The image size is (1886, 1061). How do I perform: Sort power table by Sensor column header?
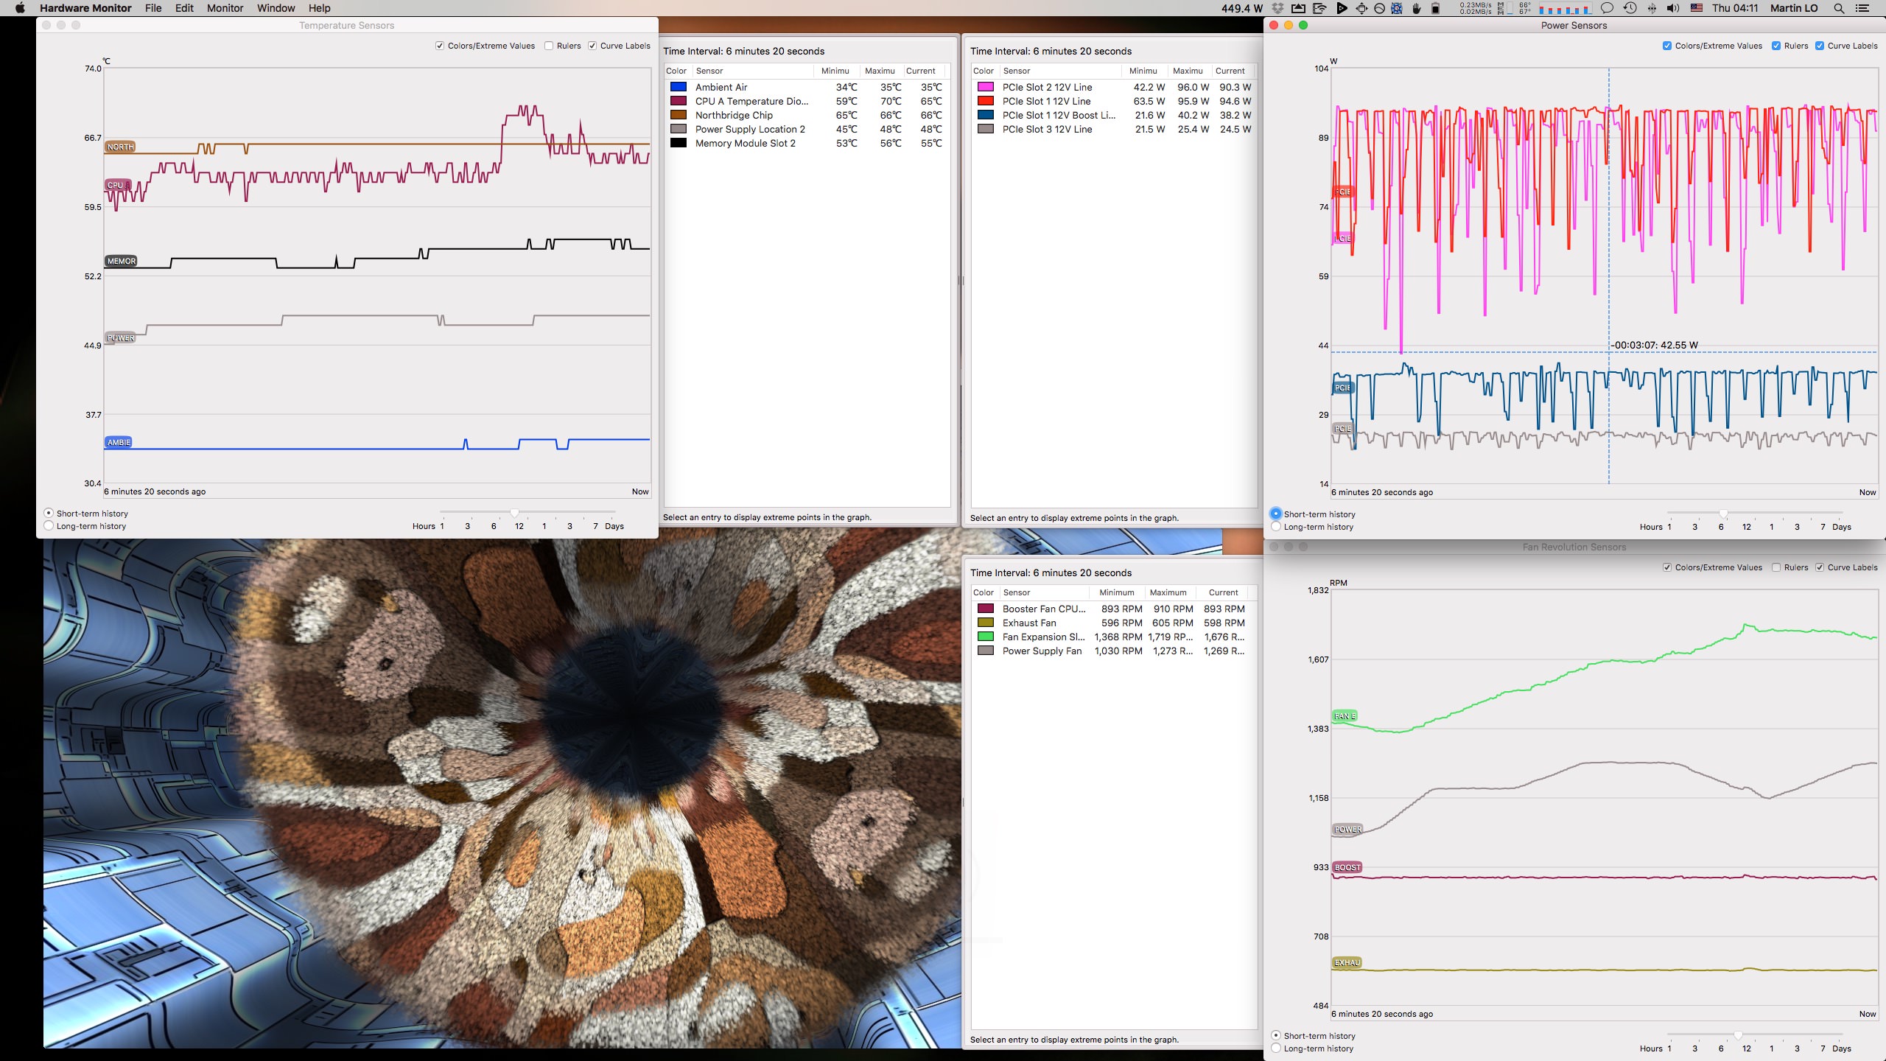pyautogui.click(x=1017, y=71)
